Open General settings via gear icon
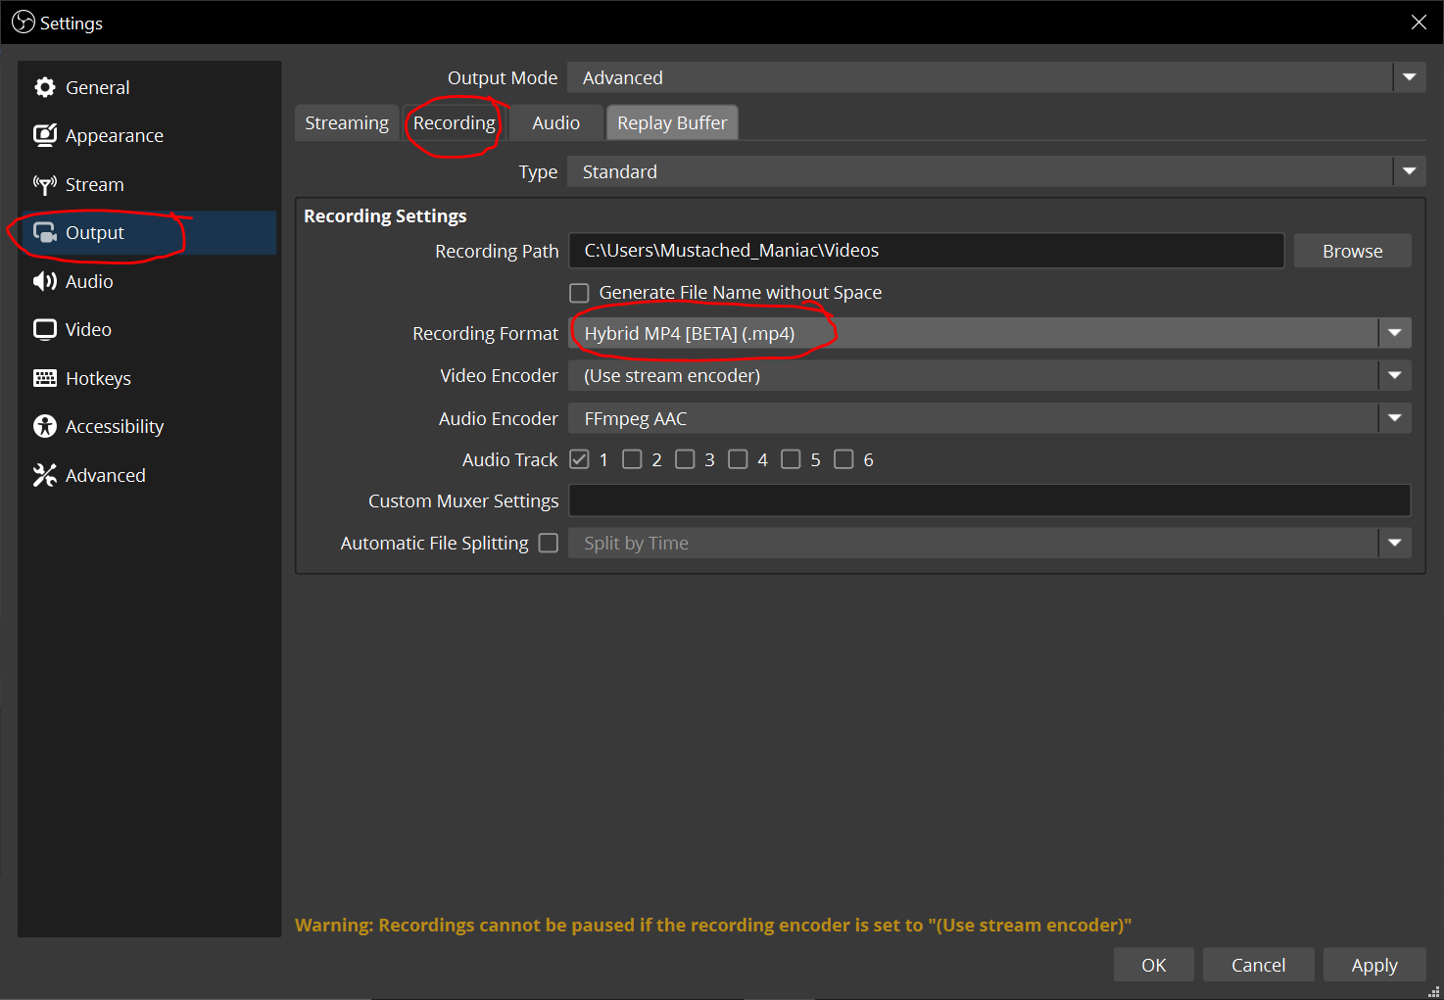Screen dimensions: 1444x1000 point(45,87)
